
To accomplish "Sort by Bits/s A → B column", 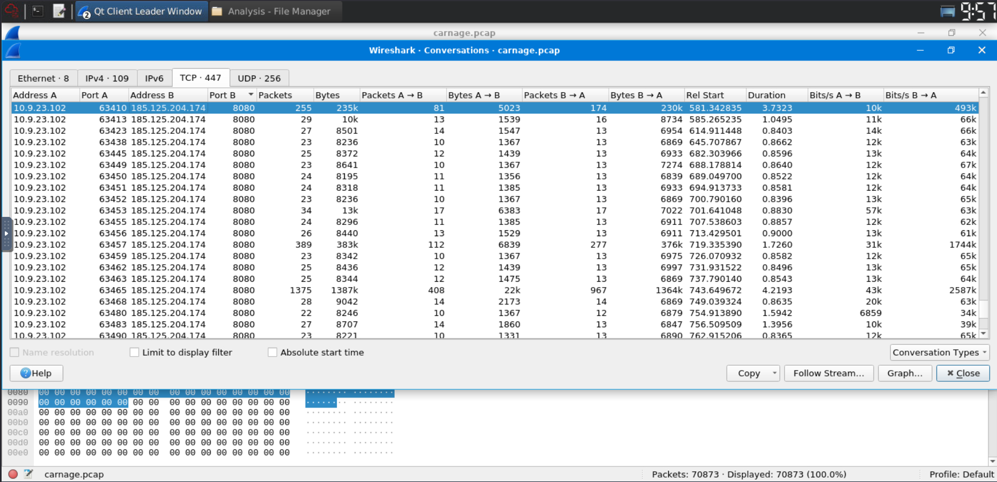I will 845,95.
